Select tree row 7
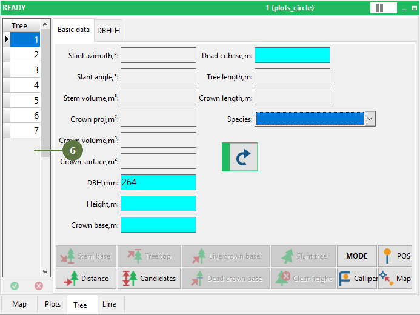This screenshot has width=420, height=315. click(x=25, y=130)
